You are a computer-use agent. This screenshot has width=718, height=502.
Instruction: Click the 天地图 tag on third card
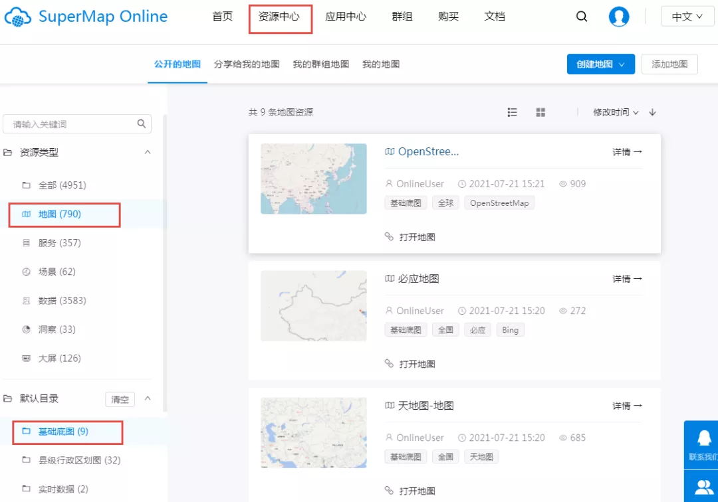pyautogui.click(x=481, y=457)
